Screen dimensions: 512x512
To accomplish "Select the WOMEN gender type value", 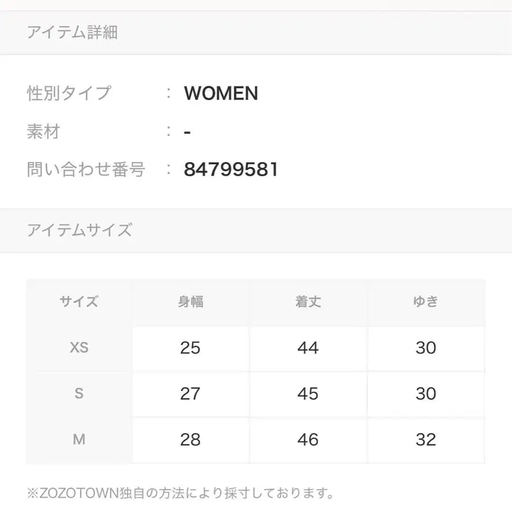I will click(x=221, y=93).
